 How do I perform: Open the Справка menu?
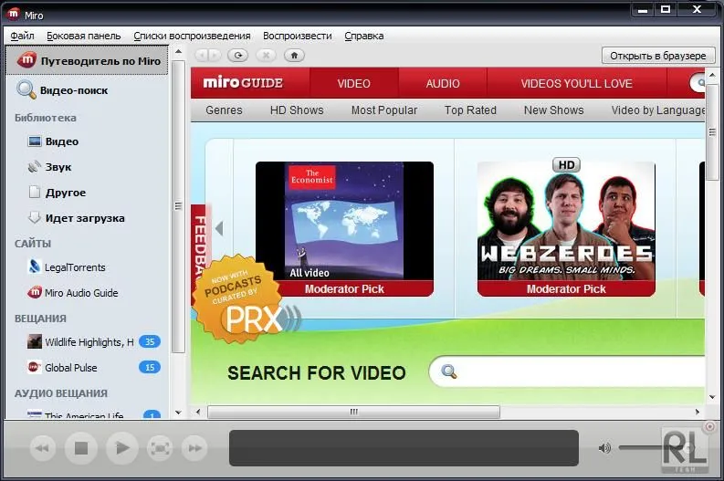pyautogui.click(x=364, y=36)
